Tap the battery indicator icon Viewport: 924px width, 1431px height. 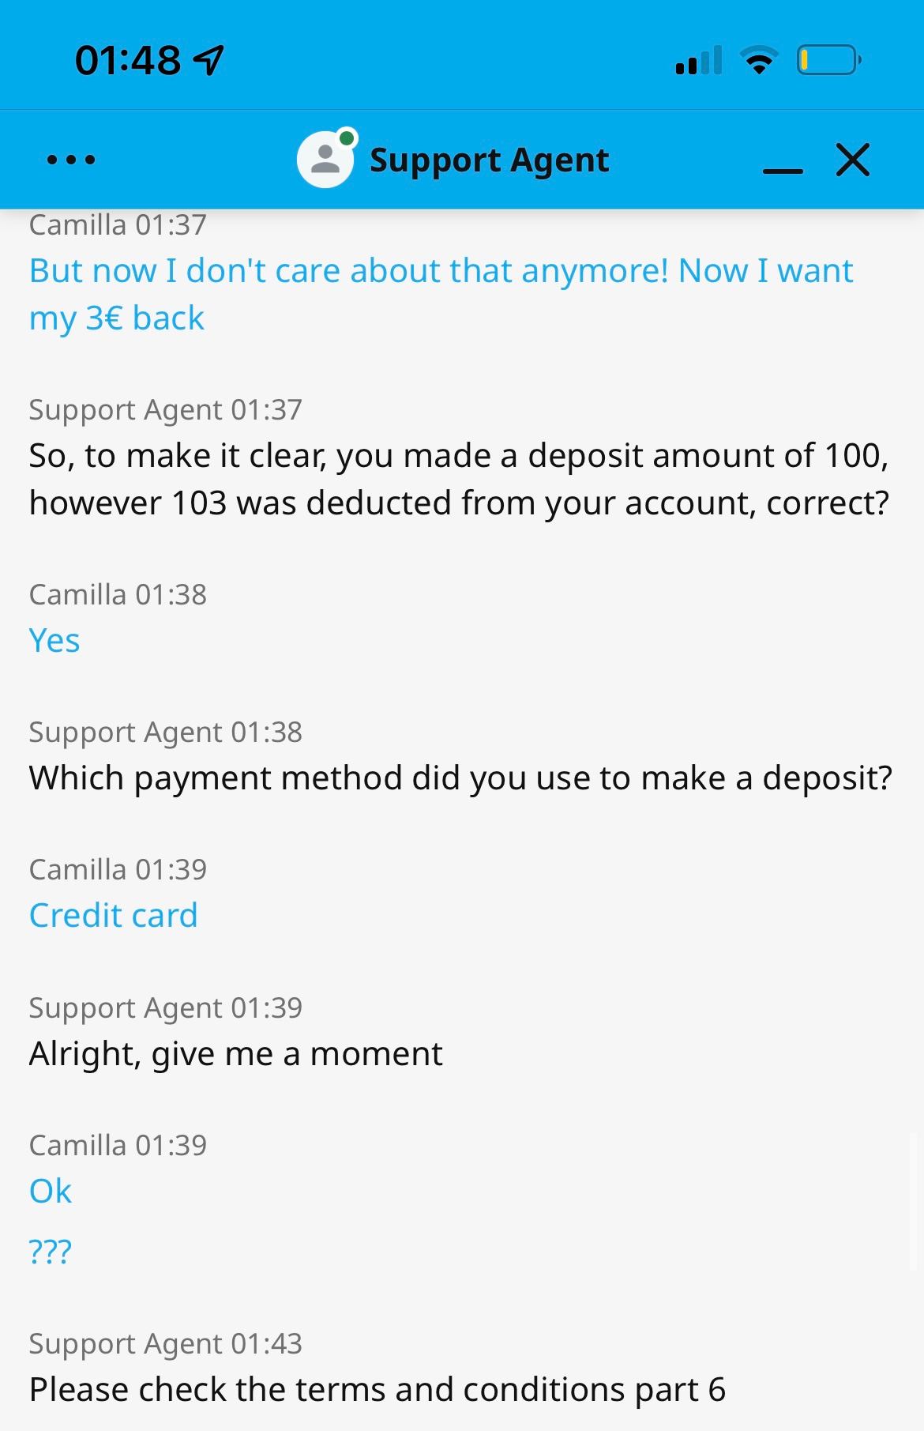(x=828, y=60)
